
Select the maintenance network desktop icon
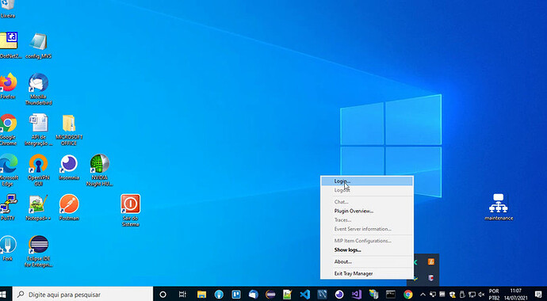pyautogui.click(x=499, y=208)
